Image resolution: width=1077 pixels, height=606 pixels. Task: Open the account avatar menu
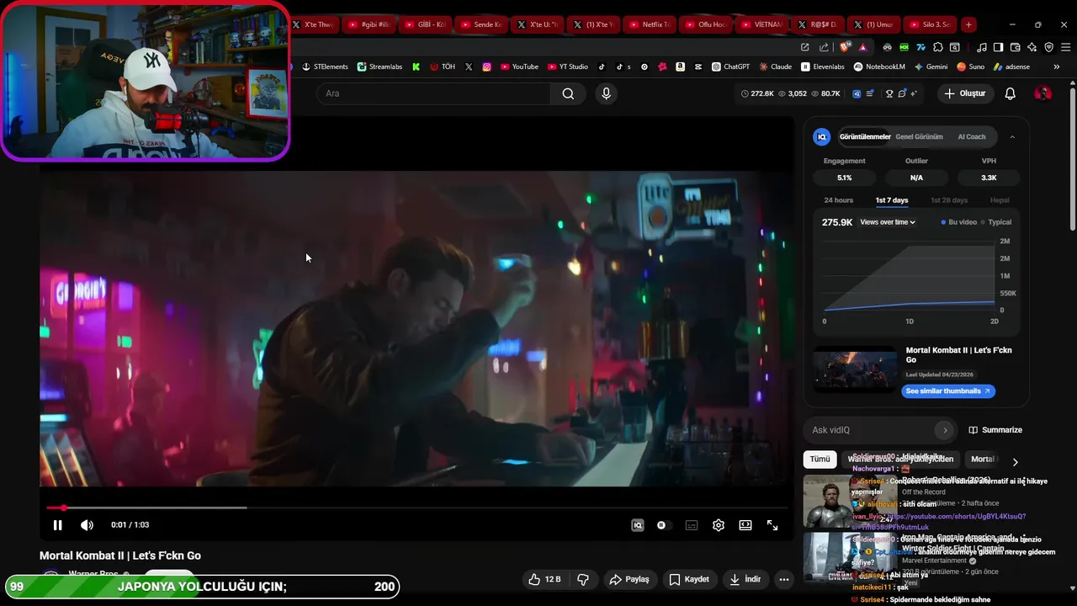1043,93
